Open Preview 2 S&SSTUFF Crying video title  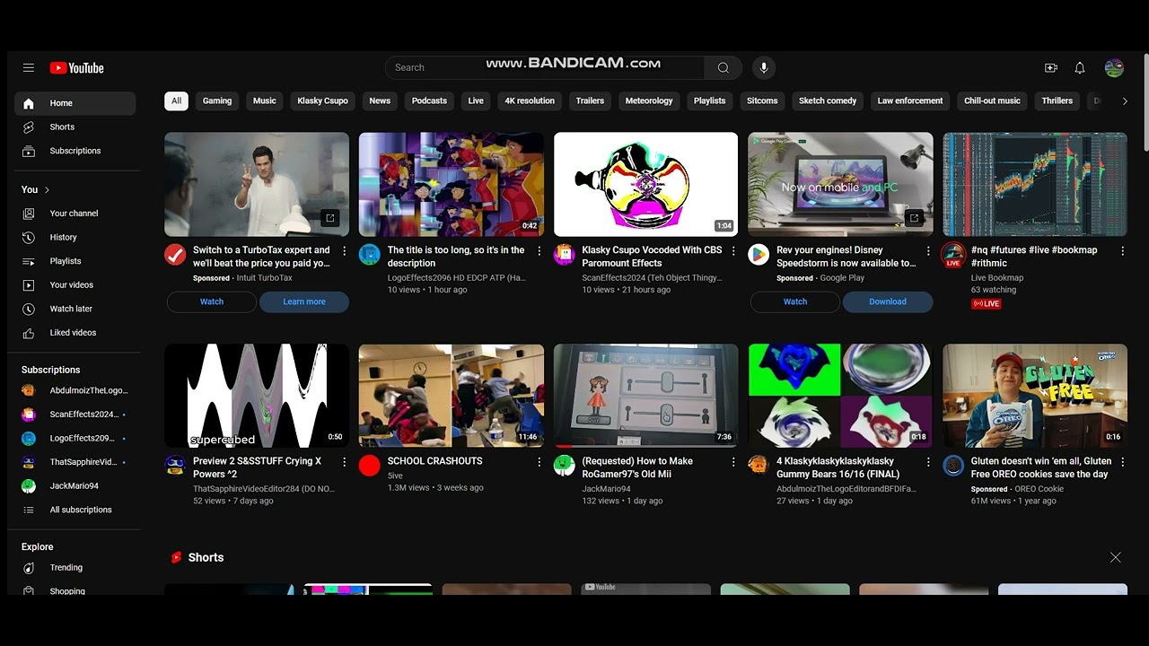coord(258,467)
